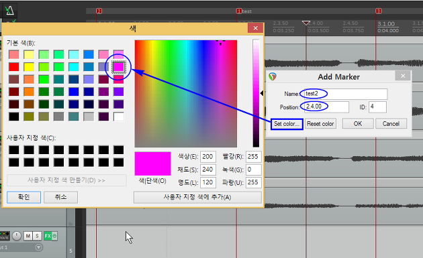
Task: Cancel color dialog with 취소
Action: coord(60,197)
